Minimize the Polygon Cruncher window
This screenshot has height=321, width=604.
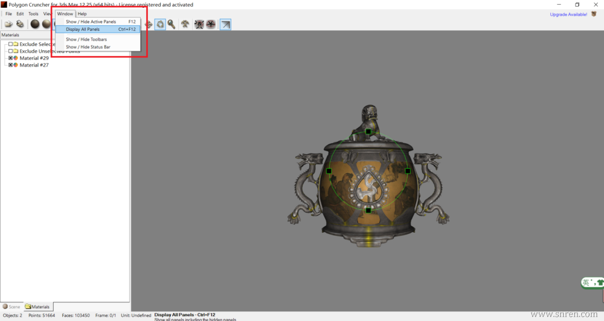(x=559, y=5)
